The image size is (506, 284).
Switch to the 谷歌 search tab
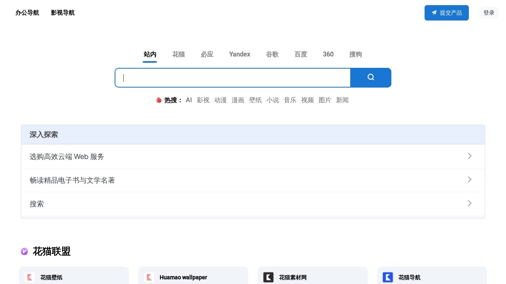pos(272,54)
